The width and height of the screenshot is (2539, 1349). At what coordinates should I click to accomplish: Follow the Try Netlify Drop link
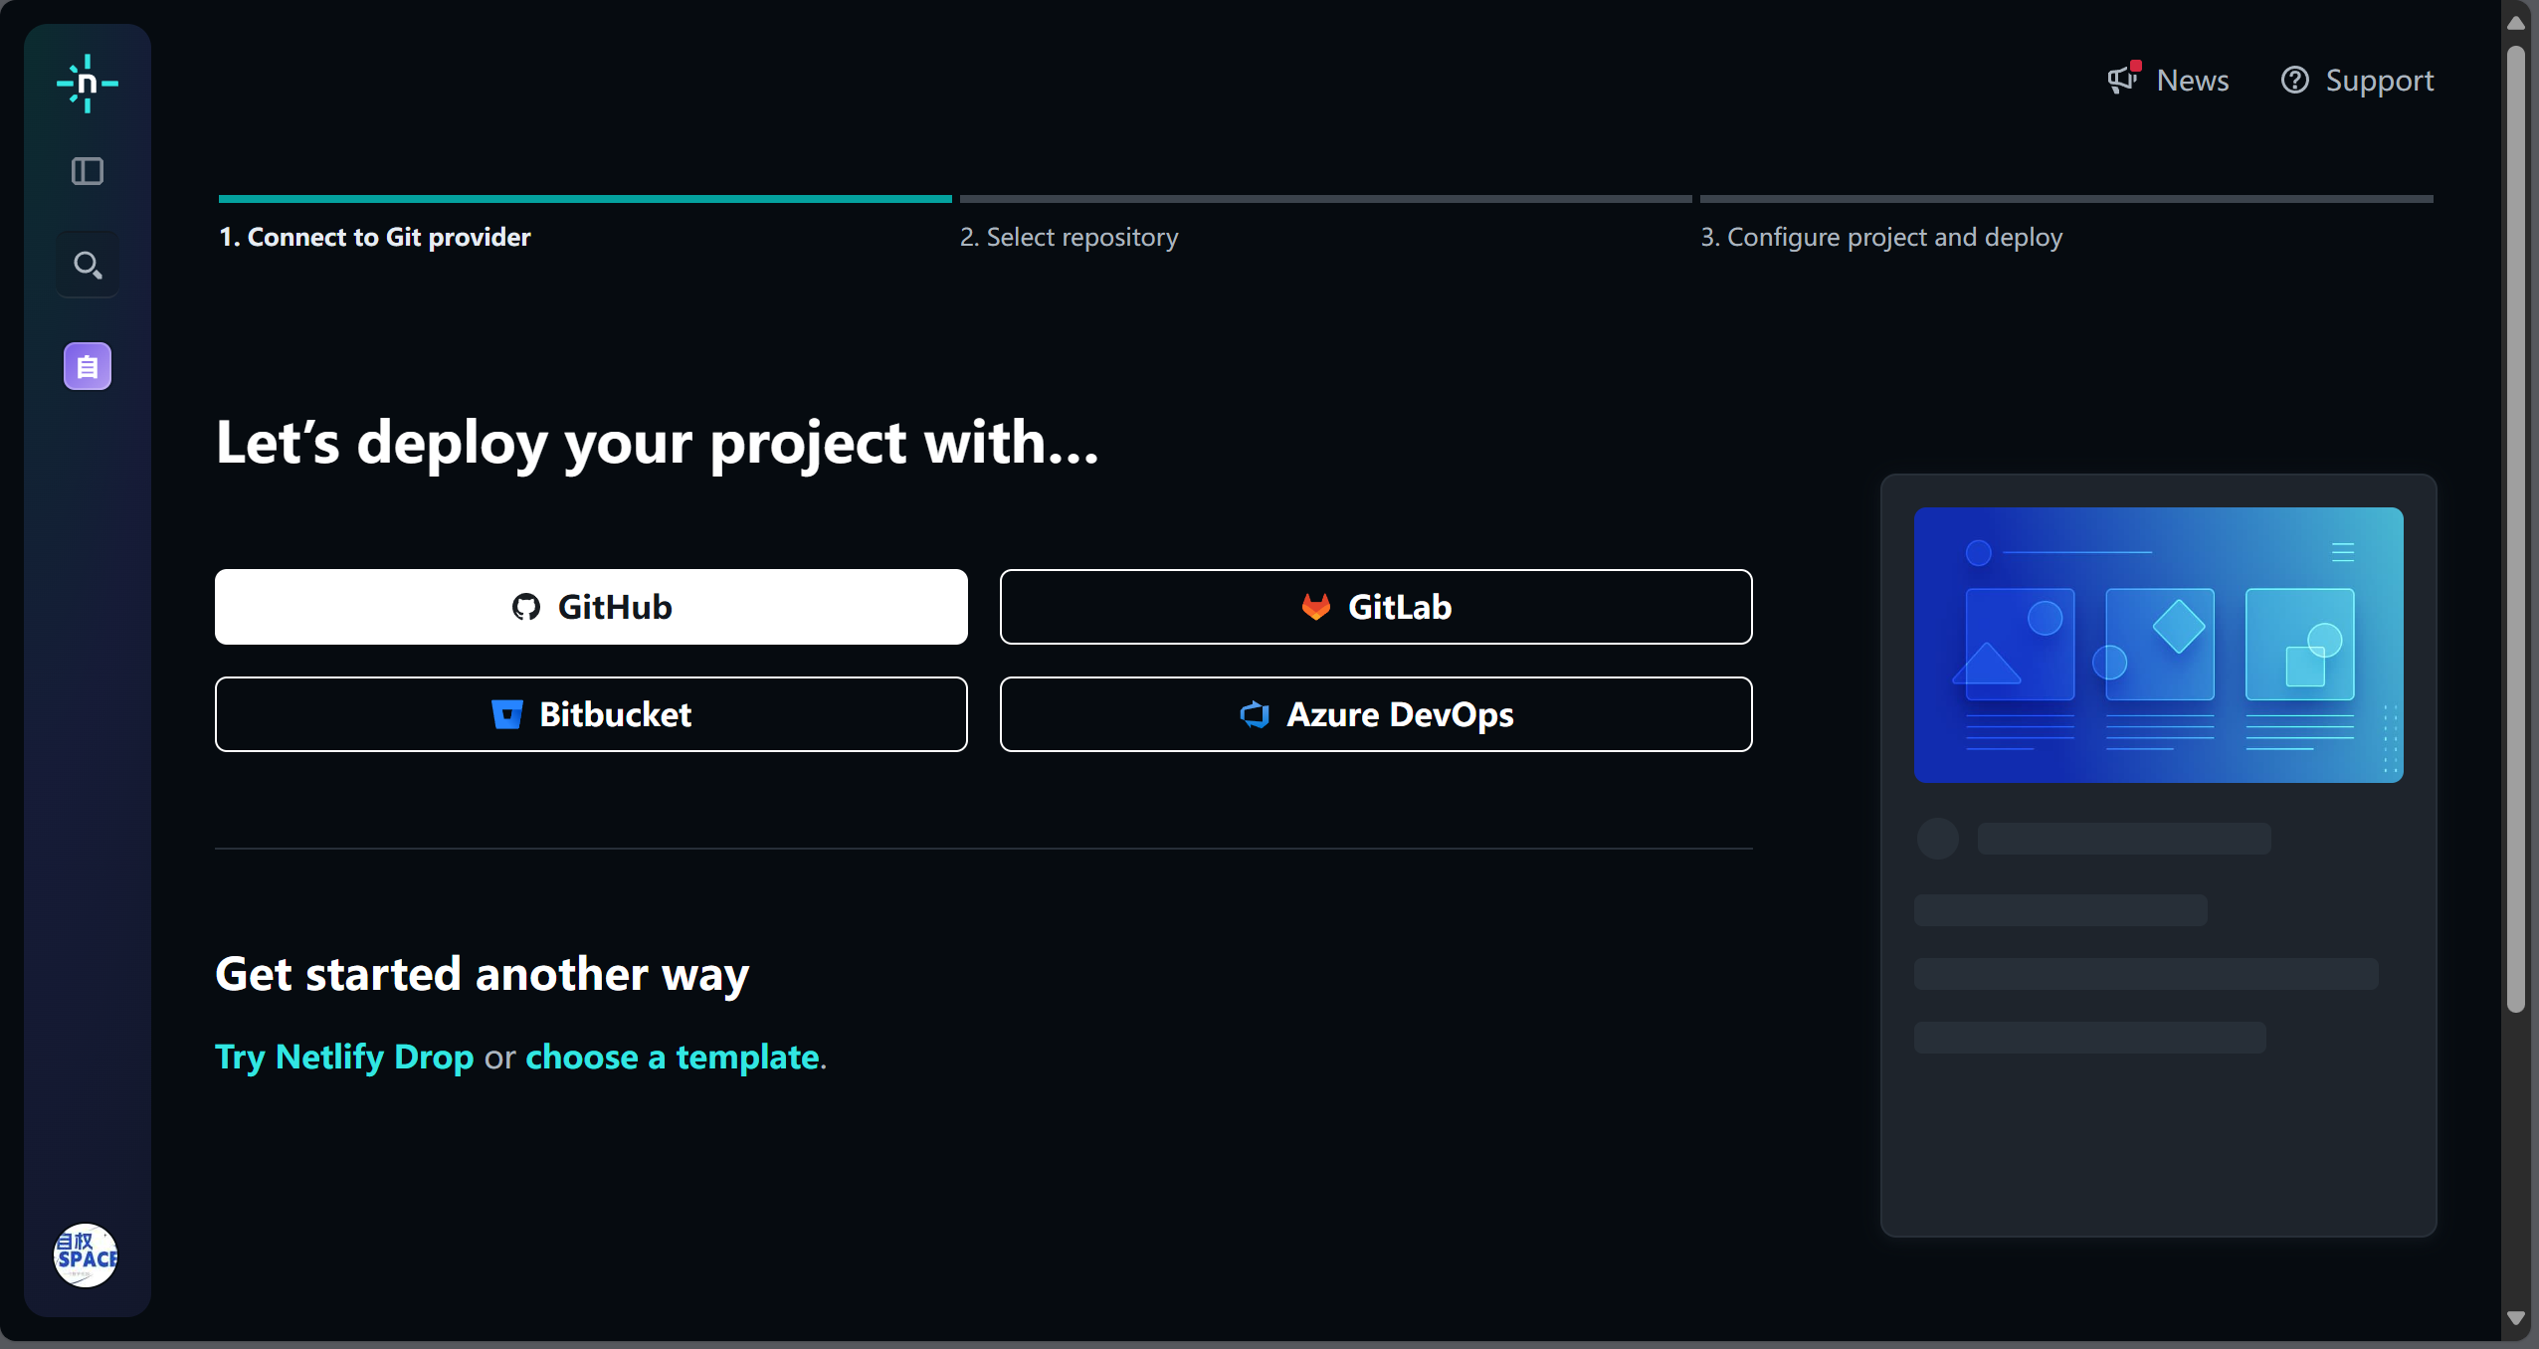coord(344,1057)
